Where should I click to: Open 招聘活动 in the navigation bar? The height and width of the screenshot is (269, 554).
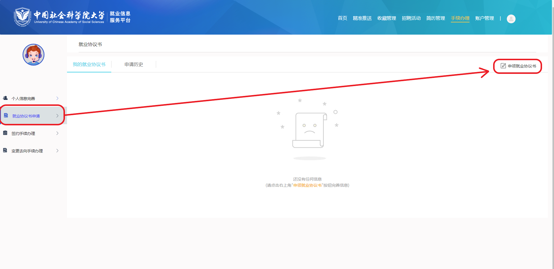pos(411,18)
